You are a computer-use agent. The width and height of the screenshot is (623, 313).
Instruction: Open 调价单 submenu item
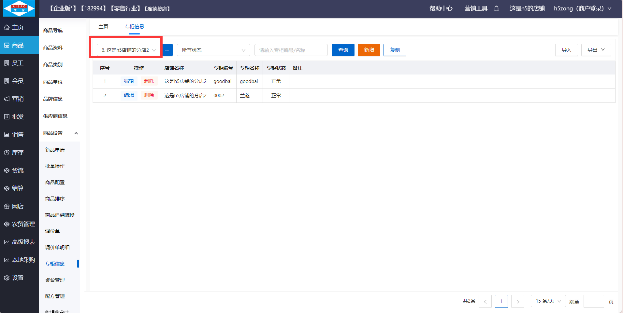52,231
